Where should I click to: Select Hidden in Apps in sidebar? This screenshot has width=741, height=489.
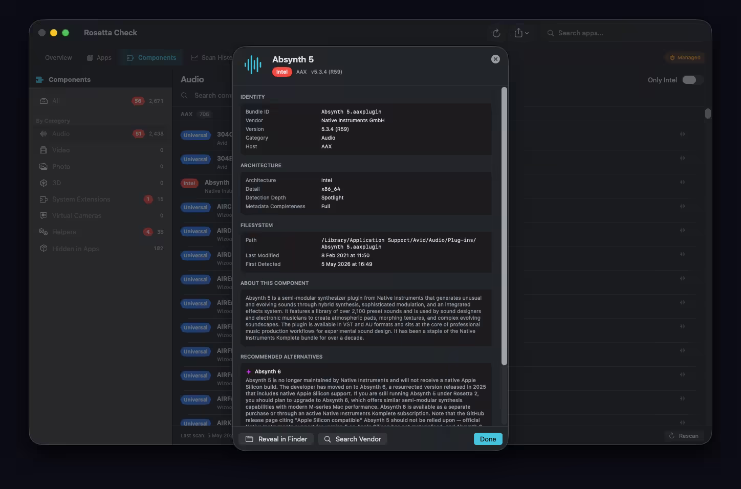click(x=101, y=249)
